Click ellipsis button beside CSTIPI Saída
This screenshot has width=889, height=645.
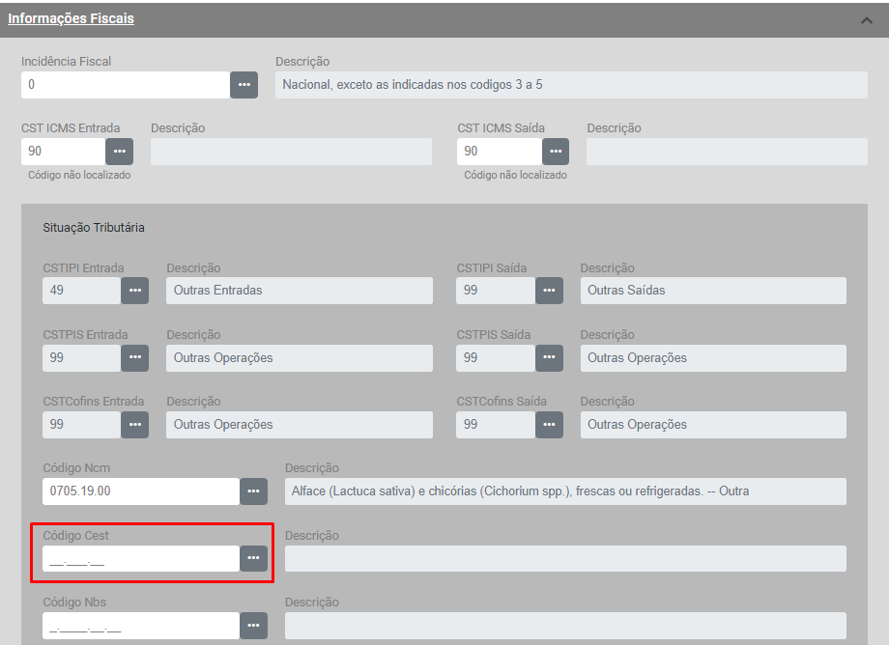pos(549,291)
